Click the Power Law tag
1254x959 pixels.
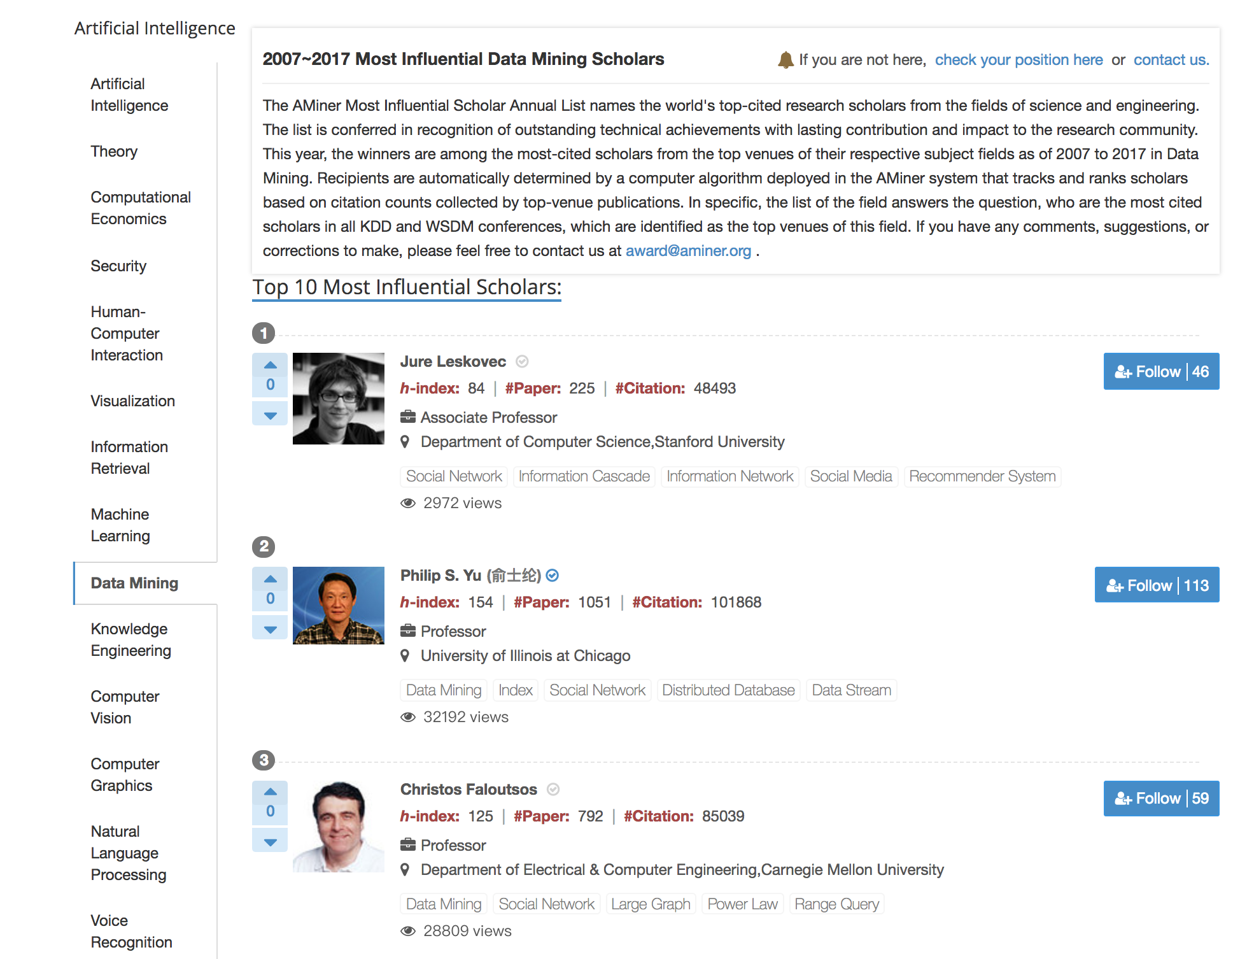[x=742, y=904]
